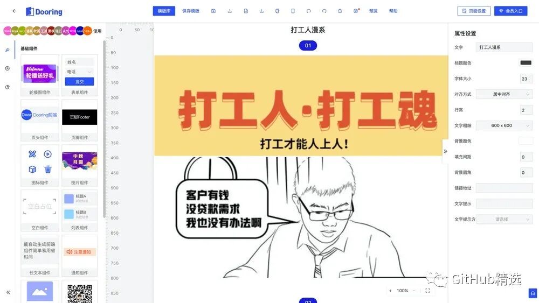Viewport: 539px width, 303px height.
Task: Click the headset support icon at the bottom right
Action: click(x=533, y=293)
